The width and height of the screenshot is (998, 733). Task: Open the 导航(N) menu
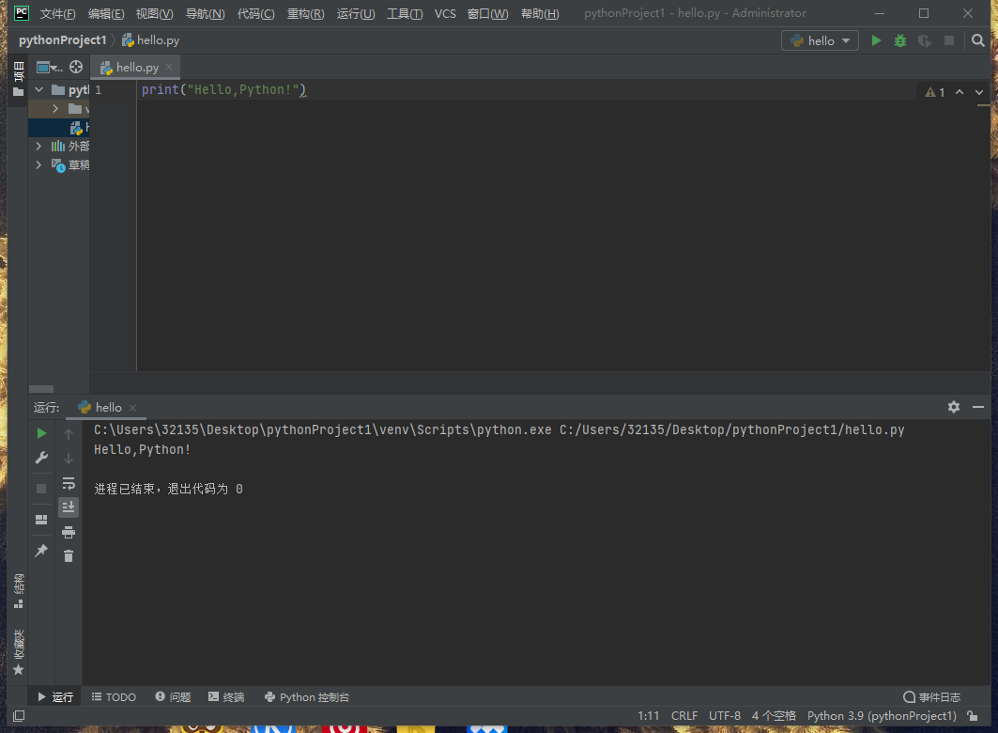point(205,13)
